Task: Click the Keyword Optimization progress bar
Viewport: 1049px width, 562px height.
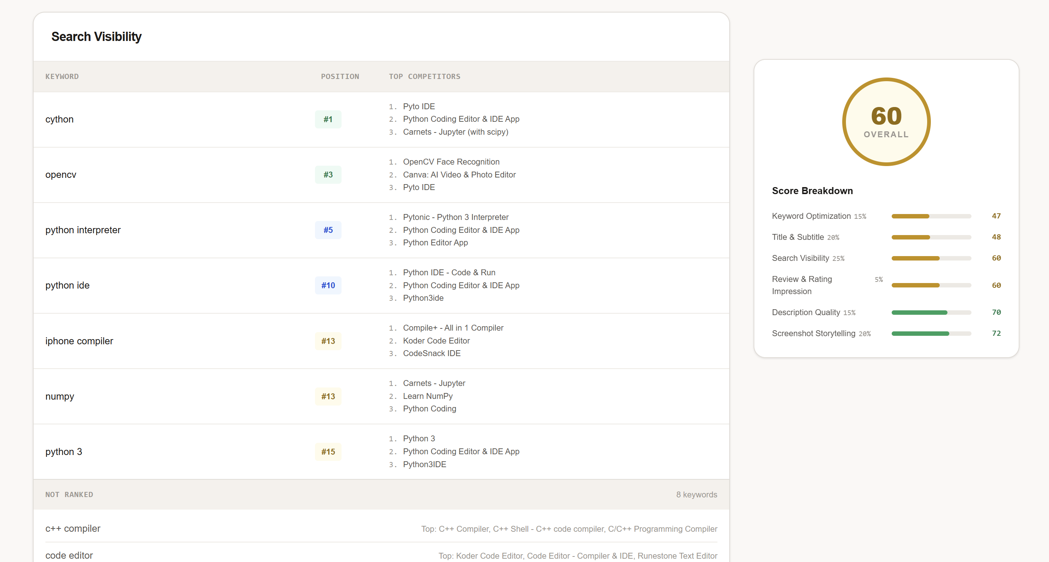Action: 931,216
